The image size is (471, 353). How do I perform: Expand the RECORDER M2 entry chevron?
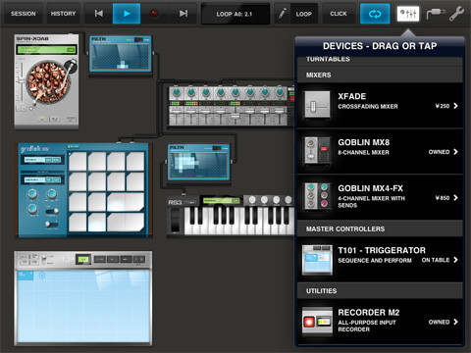[455, 322]
